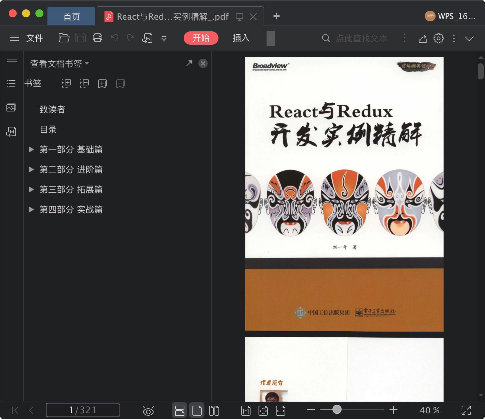
Task: Toggle two-page view
Action: [214, 410]
